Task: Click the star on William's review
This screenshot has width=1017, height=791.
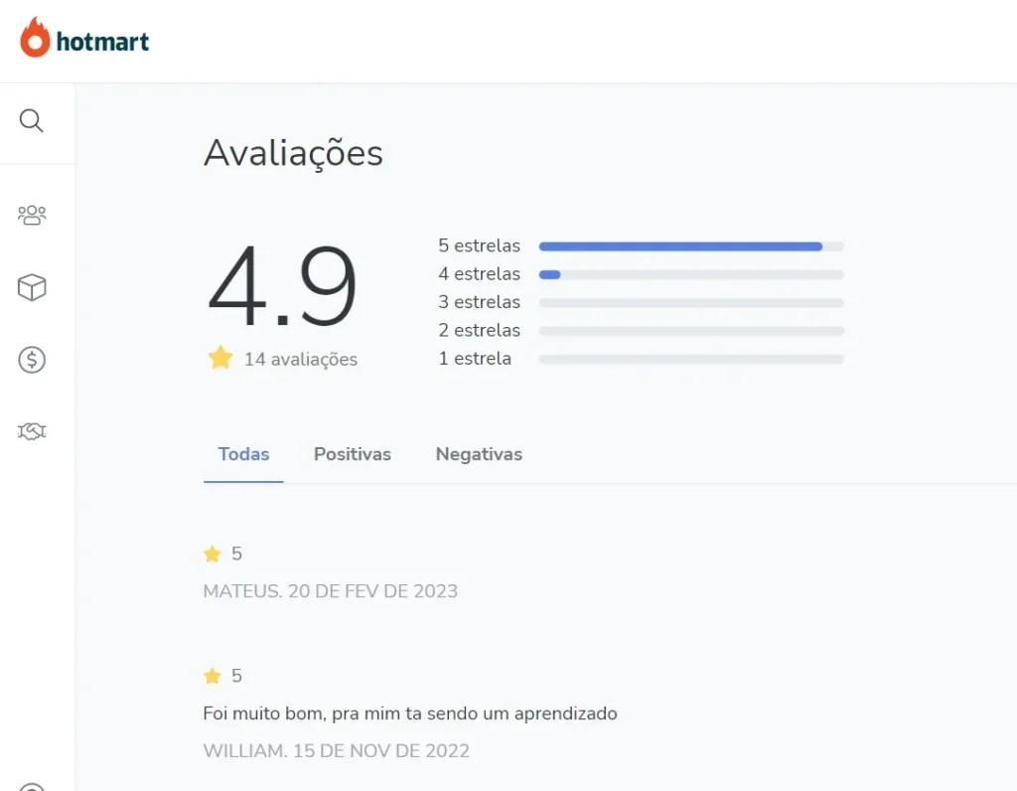Action: pos(213,676)
